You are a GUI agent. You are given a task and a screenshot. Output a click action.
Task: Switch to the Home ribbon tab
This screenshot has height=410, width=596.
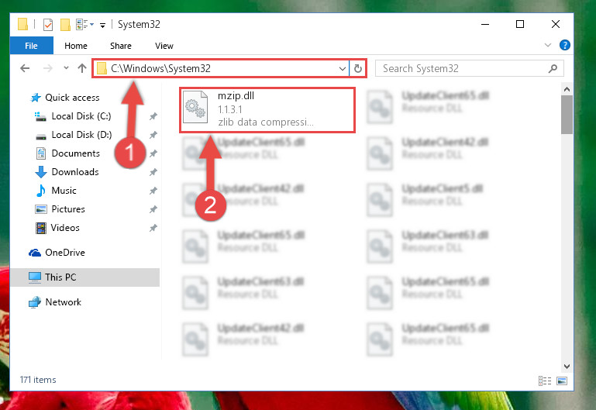coord(76,46)
